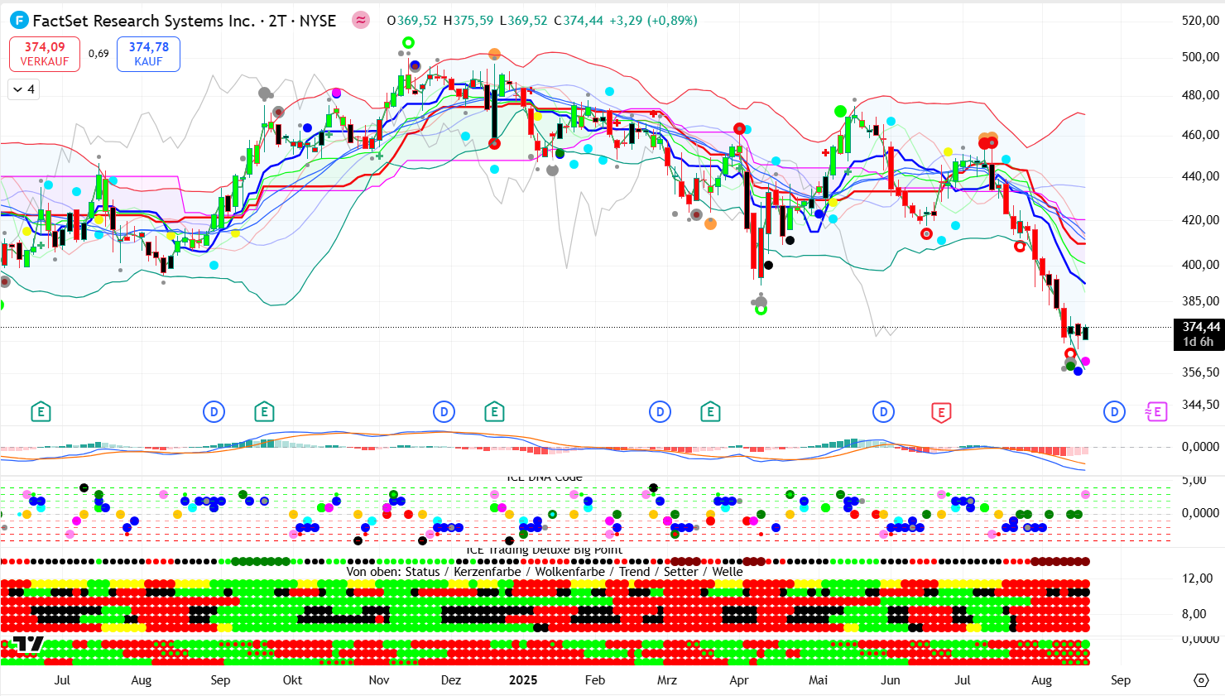Click the green earnings E marker before Apr
This screenshot has width=1225, height=696.
710,412
